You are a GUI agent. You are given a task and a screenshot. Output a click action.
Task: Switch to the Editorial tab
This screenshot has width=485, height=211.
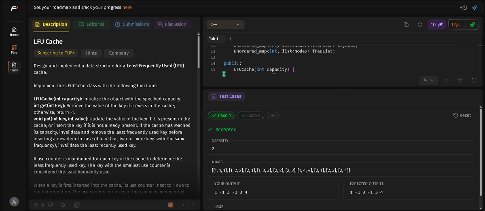(x=91, y=24)
